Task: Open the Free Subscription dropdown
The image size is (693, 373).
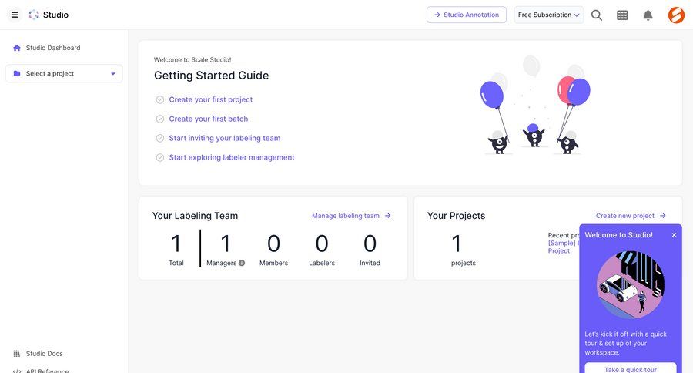Action: coord(548,15)
